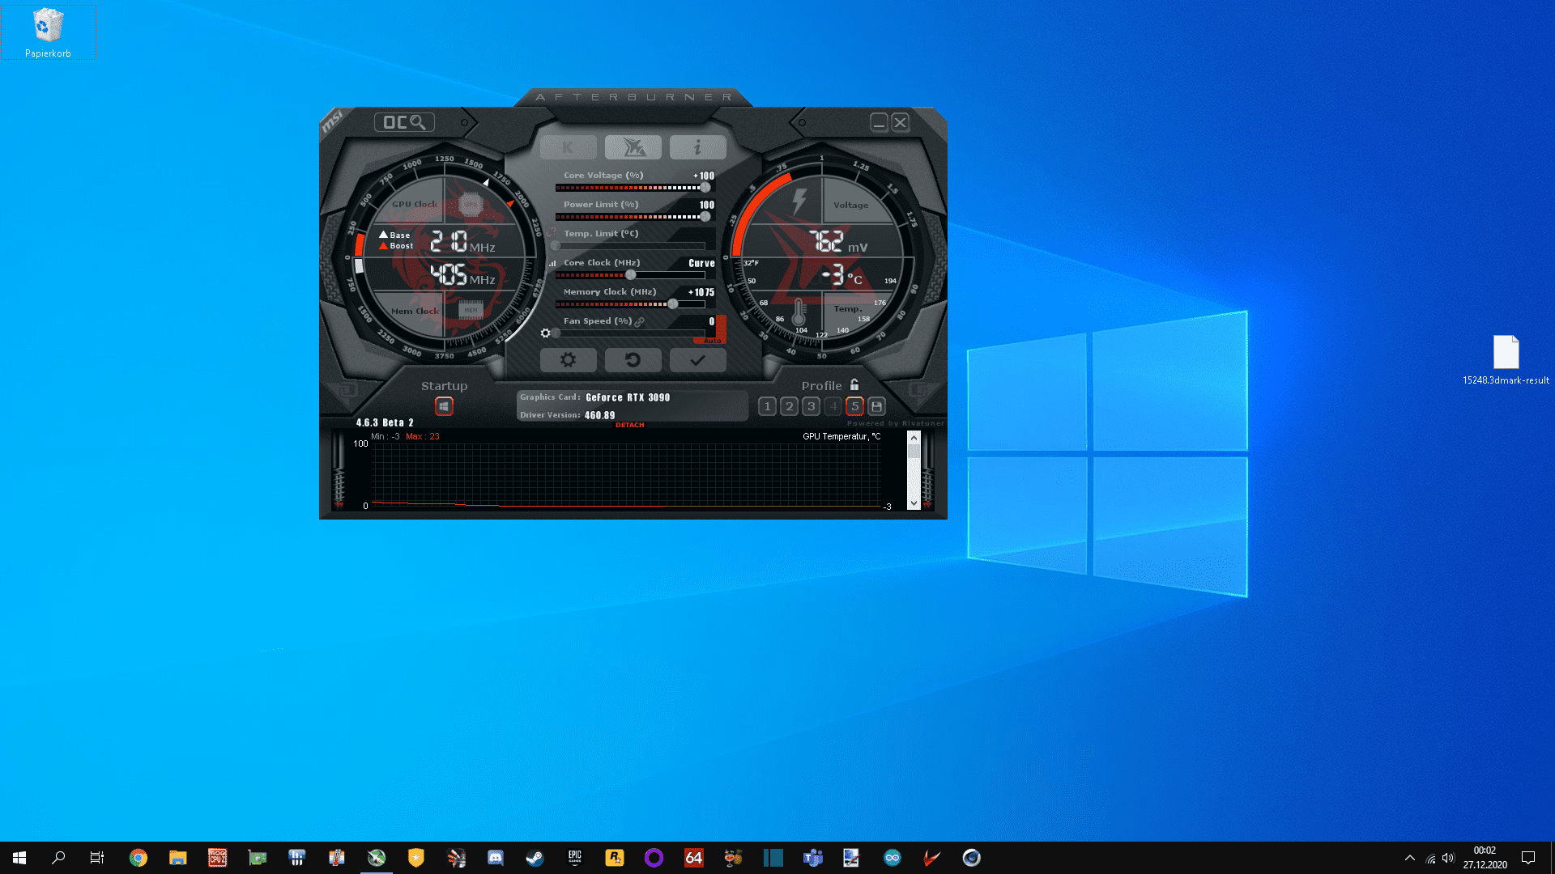
Task: Click the driver version 460.89 text
Action: [x=599, y=415]
